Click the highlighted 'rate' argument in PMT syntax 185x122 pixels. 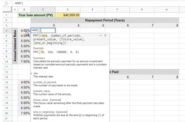pyautogui.click(x=44, y=35)
